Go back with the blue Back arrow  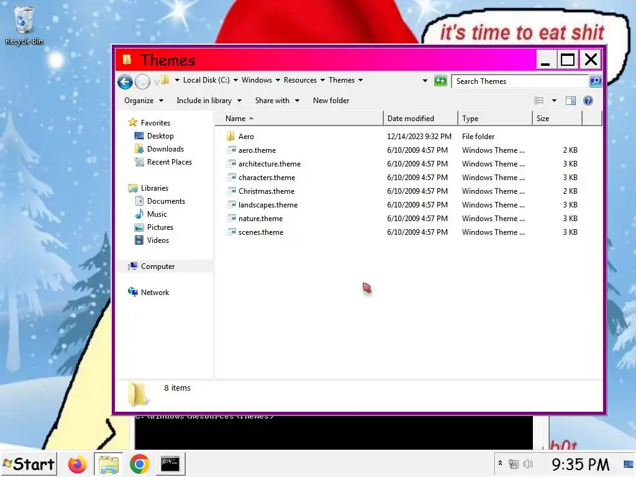click(125, 81)
